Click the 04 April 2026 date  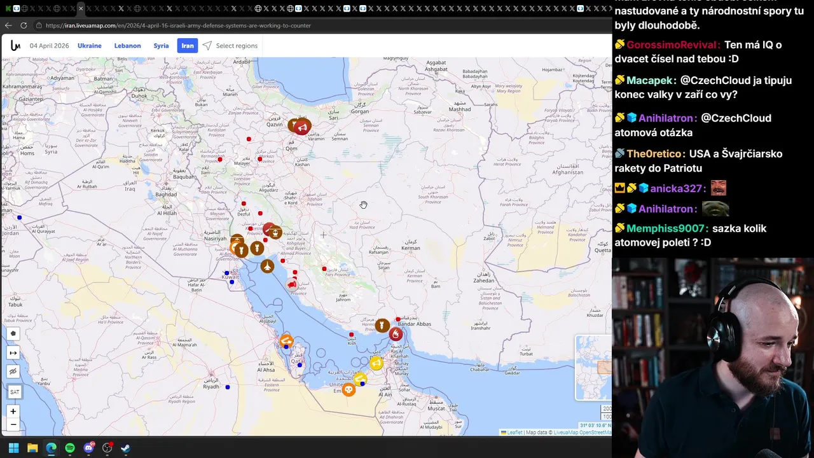(49, 46)
